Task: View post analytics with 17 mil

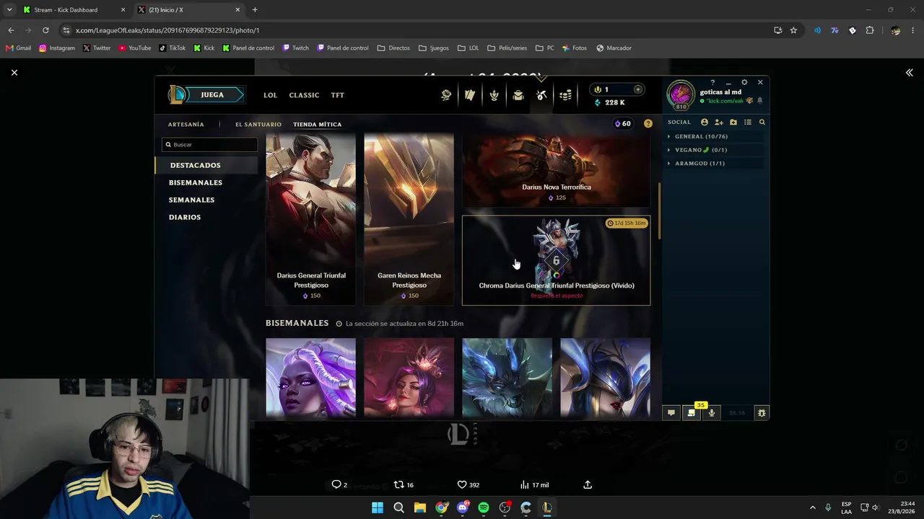Action: pyautogui.click(x=535, y=484)
